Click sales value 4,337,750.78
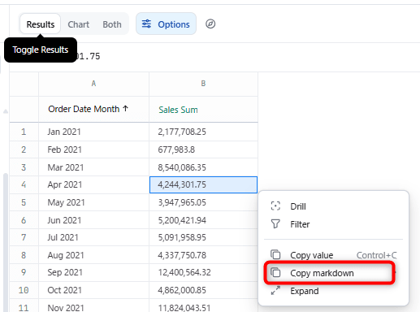Image resolution: width=420 pixels, height=312 pixels. [203, 255]
